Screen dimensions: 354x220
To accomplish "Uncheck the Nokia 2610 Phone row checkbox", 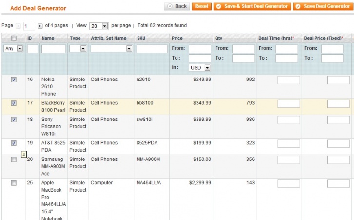I will click(x=14, y=80).
